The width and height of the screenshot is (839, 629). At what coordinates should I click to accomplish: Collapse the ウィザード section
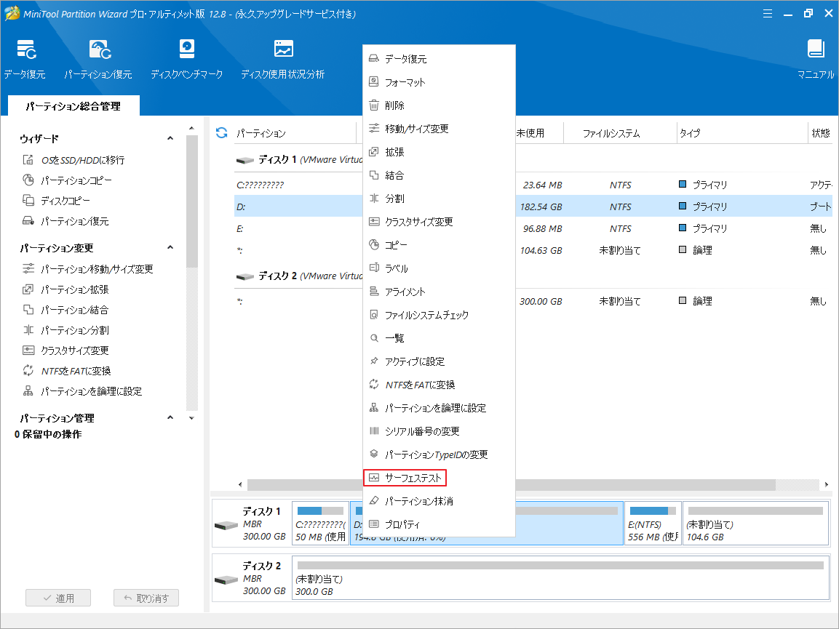(170, 139)
